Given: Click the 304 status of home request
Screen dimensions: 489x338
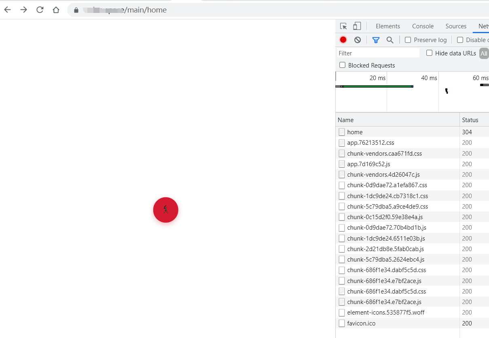Looking at the screenshot, I should pos(467,132).
